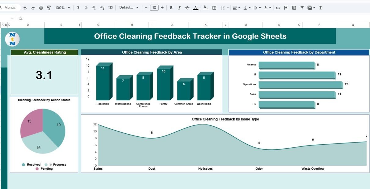Toggle bold formatting

click(171, 8)
